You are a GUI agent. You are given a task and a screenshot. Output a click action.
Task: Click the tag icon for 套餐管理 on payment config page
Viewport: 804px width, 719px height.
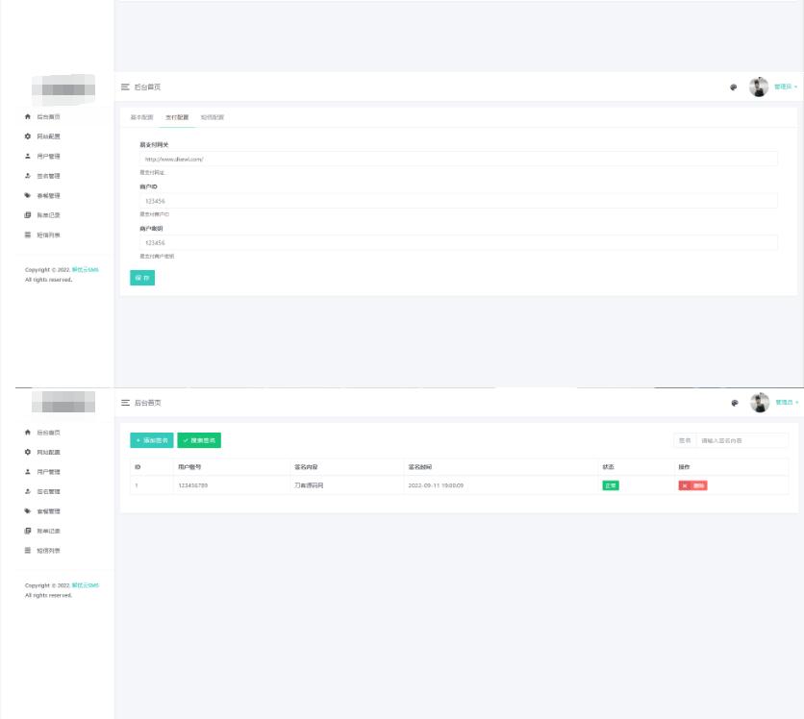(28, 195)
